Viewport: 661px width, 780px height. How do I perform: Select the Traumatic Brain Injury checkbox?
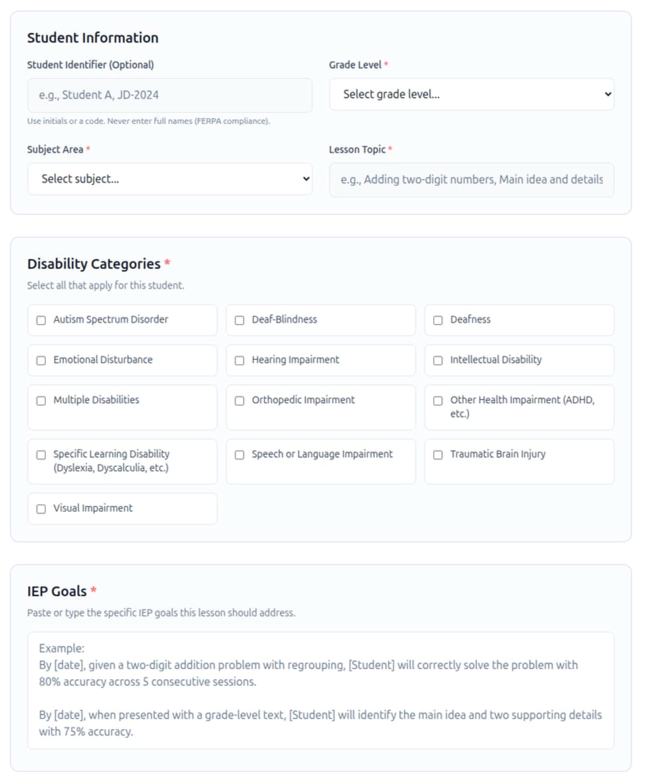438,455
